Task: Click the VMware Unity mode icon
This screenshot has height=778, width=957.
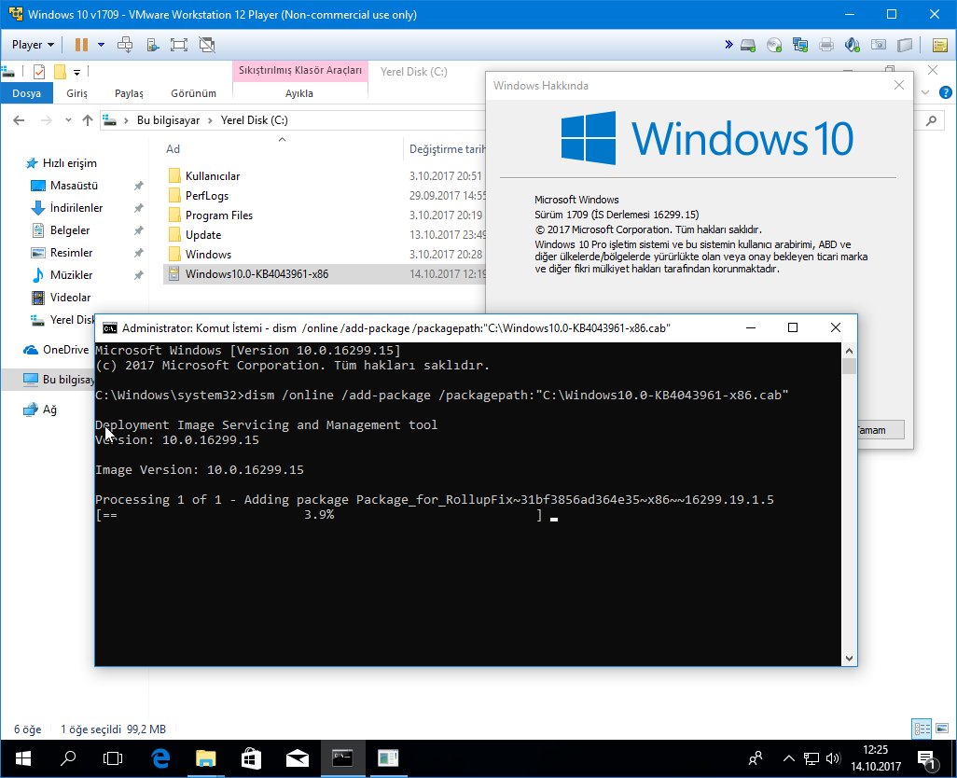Action: tap(207, 45)
